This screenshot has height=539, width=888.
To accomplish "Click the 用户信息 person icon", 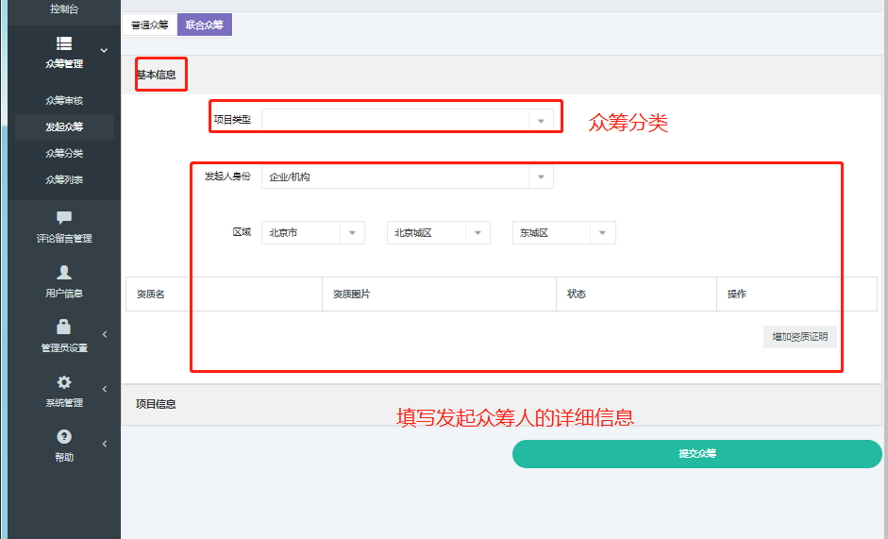I will [x=64, y=273].
